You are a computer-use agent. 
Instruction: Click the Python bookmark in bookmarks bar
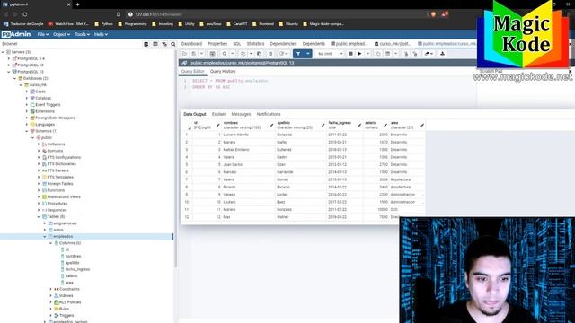click(104, 24)
